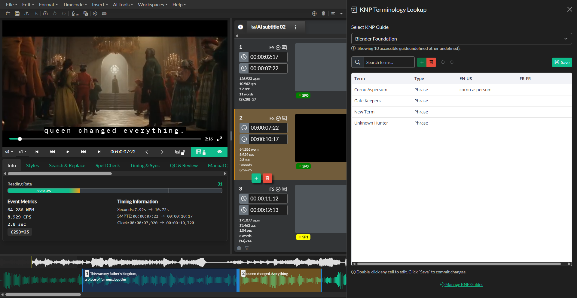Click the translate icon in the toolbar
The height and width of the screenshot is (298, 577).
[86, 14]
